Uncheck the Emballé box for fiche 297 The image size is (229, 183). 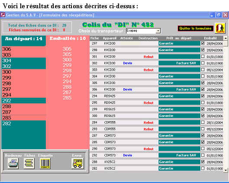tap(203, 43)
